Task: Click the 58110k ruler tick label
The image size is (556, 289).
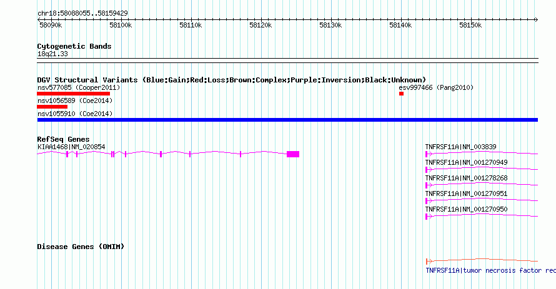Action: [x=191, y=25]
